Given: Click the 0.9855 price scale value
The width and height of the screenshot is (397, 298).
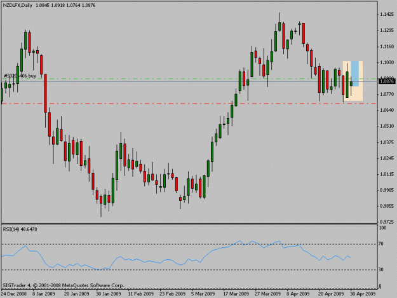Looking at the screenshot, I should click(387, 206).
